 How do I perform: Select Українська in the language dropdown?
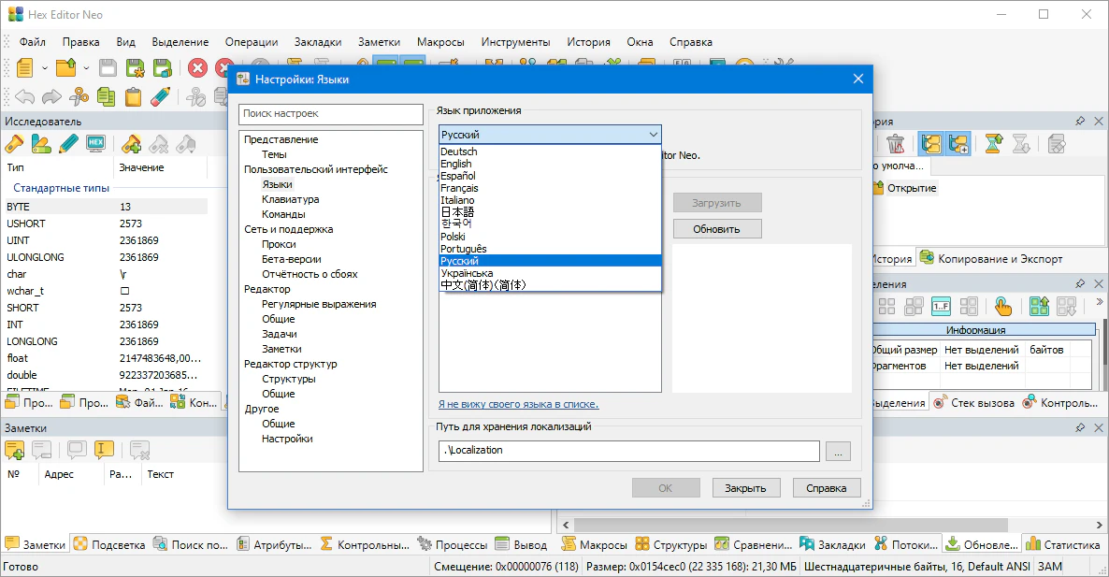(x=467, y=273)
